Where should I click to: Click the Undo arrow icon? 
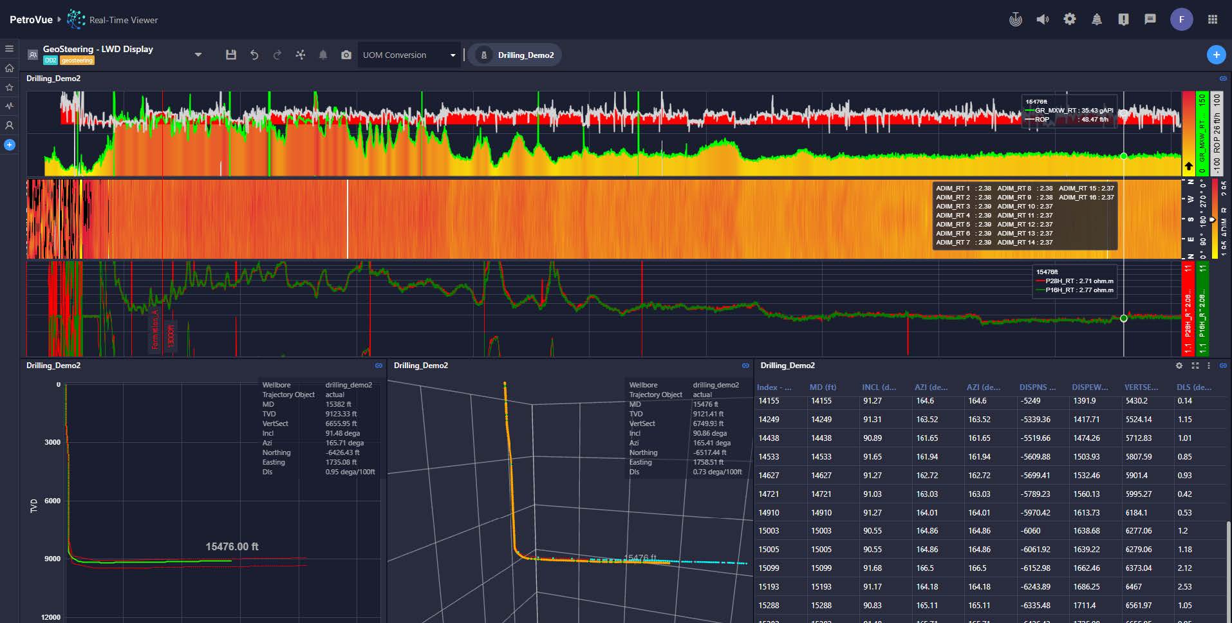click(254, 55)
